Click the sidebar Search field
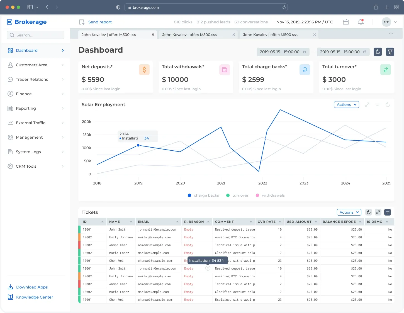Image resolution: width=404 pixels, height=313 pixels. (36, 35)
